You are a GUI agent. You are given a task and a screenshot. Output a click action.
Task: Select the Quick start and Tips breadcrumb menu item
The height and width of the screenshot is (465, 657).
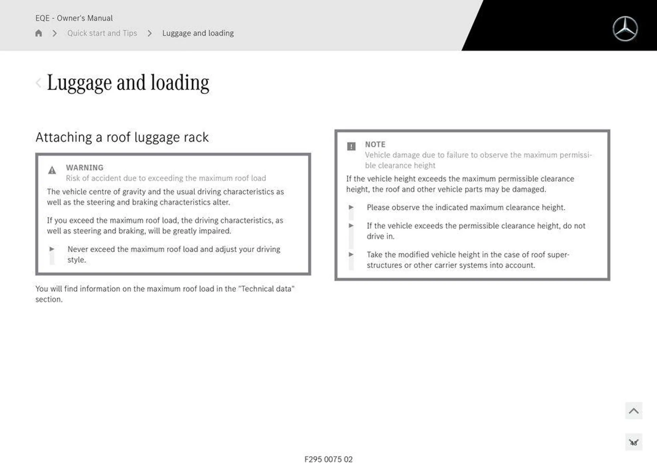click(x=102, y=33)
